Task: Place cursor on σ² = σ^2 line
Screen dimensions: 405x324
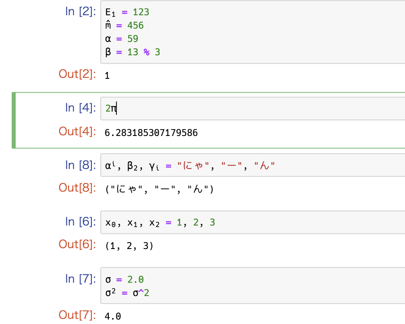Action: [127, 293]
